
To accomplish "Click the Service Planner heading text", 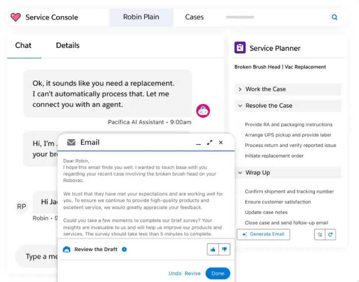I will click(x=275, y=48).
